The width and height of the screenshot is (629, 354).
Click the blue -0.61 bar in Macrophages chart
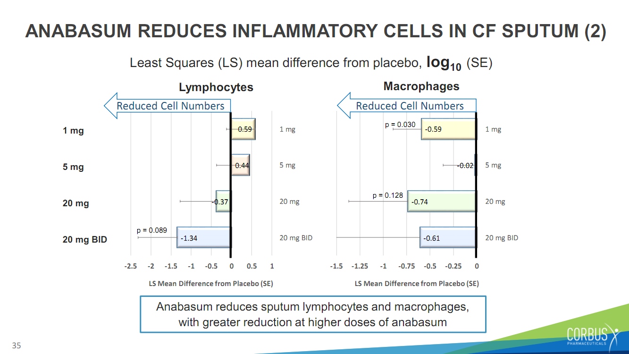click(448, 238)
